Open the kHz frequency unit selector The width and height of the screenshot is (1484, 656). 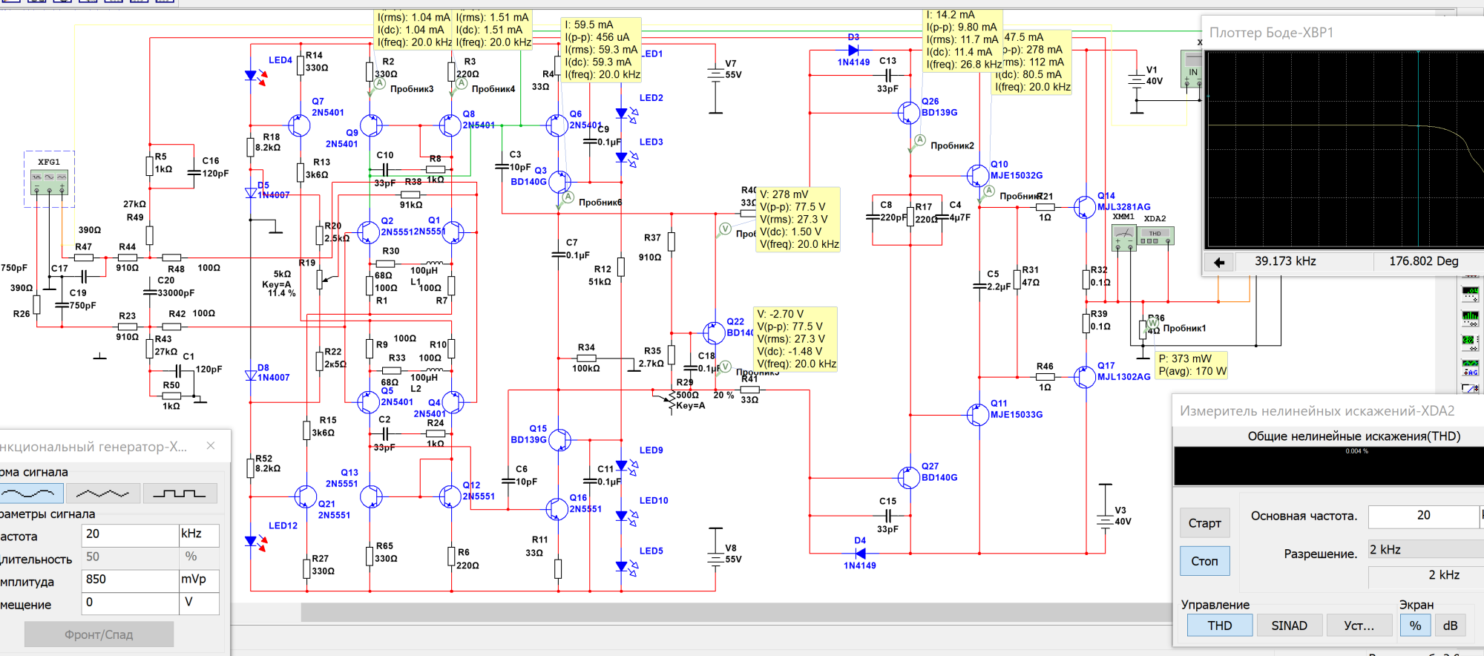199,534
